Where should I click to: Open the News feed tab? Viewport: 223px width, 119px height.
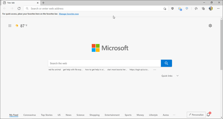click(x=69, y=115)
